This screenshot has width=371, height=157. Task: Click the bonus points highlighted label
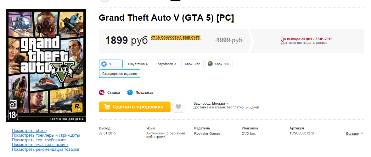176,37
